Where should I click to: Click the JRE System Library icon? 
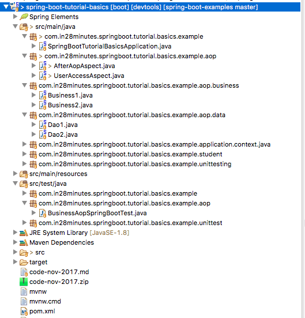(24, 233)
